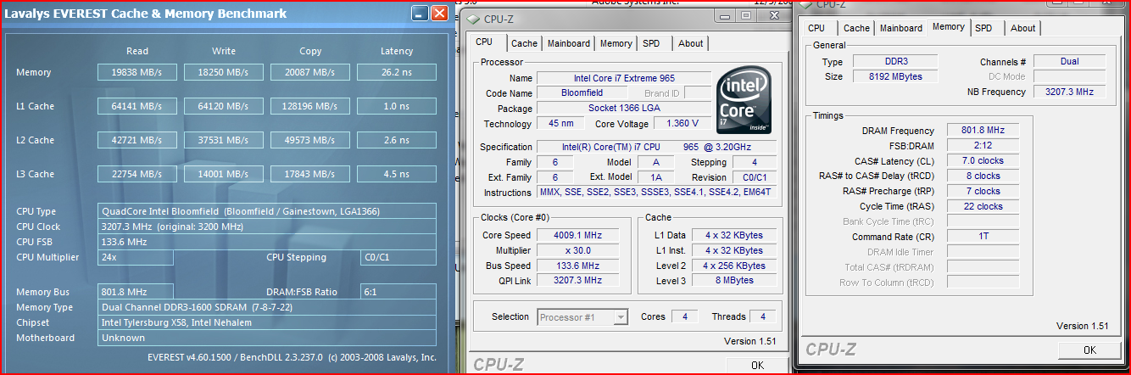Click the Code Name field Bloomfield
This screenshot has width=1131, height=375.
584,93
